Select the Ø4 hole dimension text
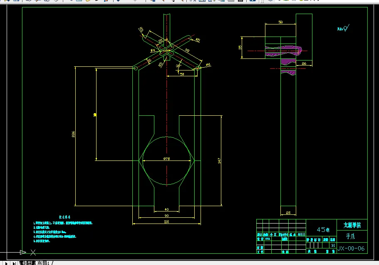This screenshot has width=379, height=265. point(153,50)
